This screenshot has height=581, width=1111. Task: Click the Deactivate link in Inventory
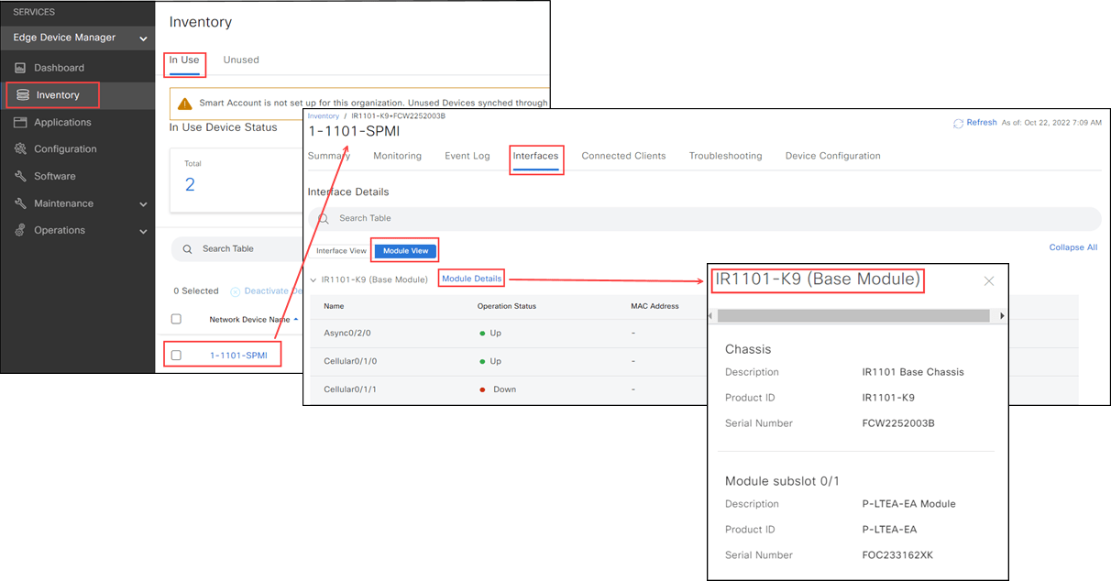coord(272,291)
